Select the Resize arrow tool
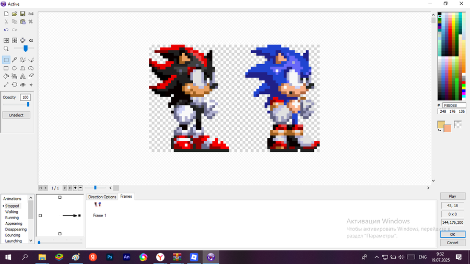 (x=6, y=85)
